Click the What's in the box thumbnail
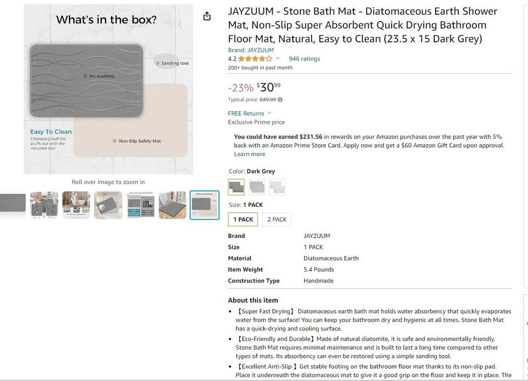This screenshot has width=528, height=381. click(x=204, y=205)
